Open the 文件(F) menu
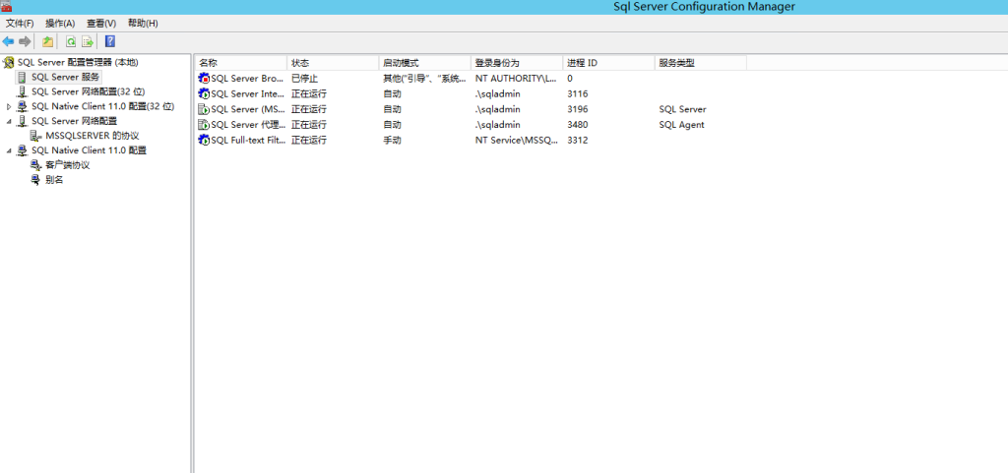The width and height of the screenshot is (1008, 473). [x=20, y=23]
